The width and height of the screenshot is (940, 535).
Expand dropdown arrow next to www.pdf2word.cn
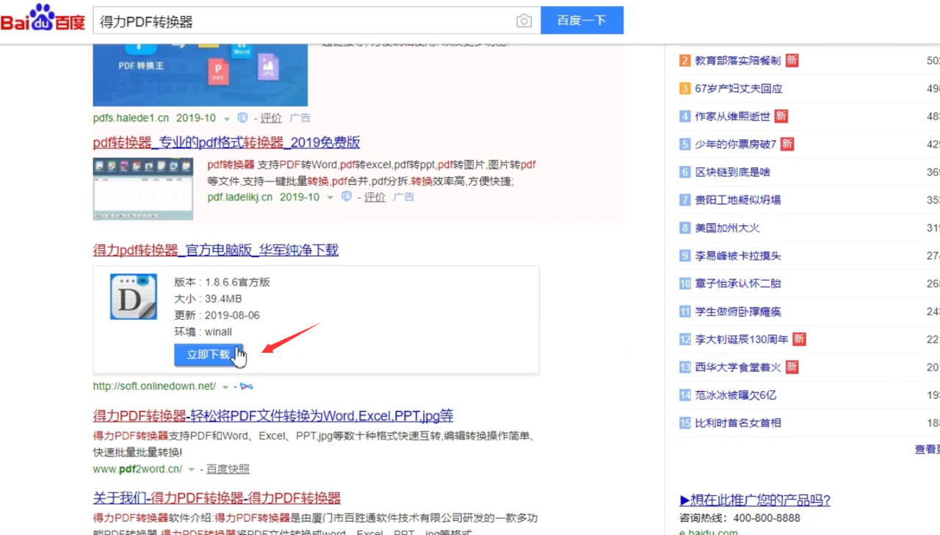[192, 470]
